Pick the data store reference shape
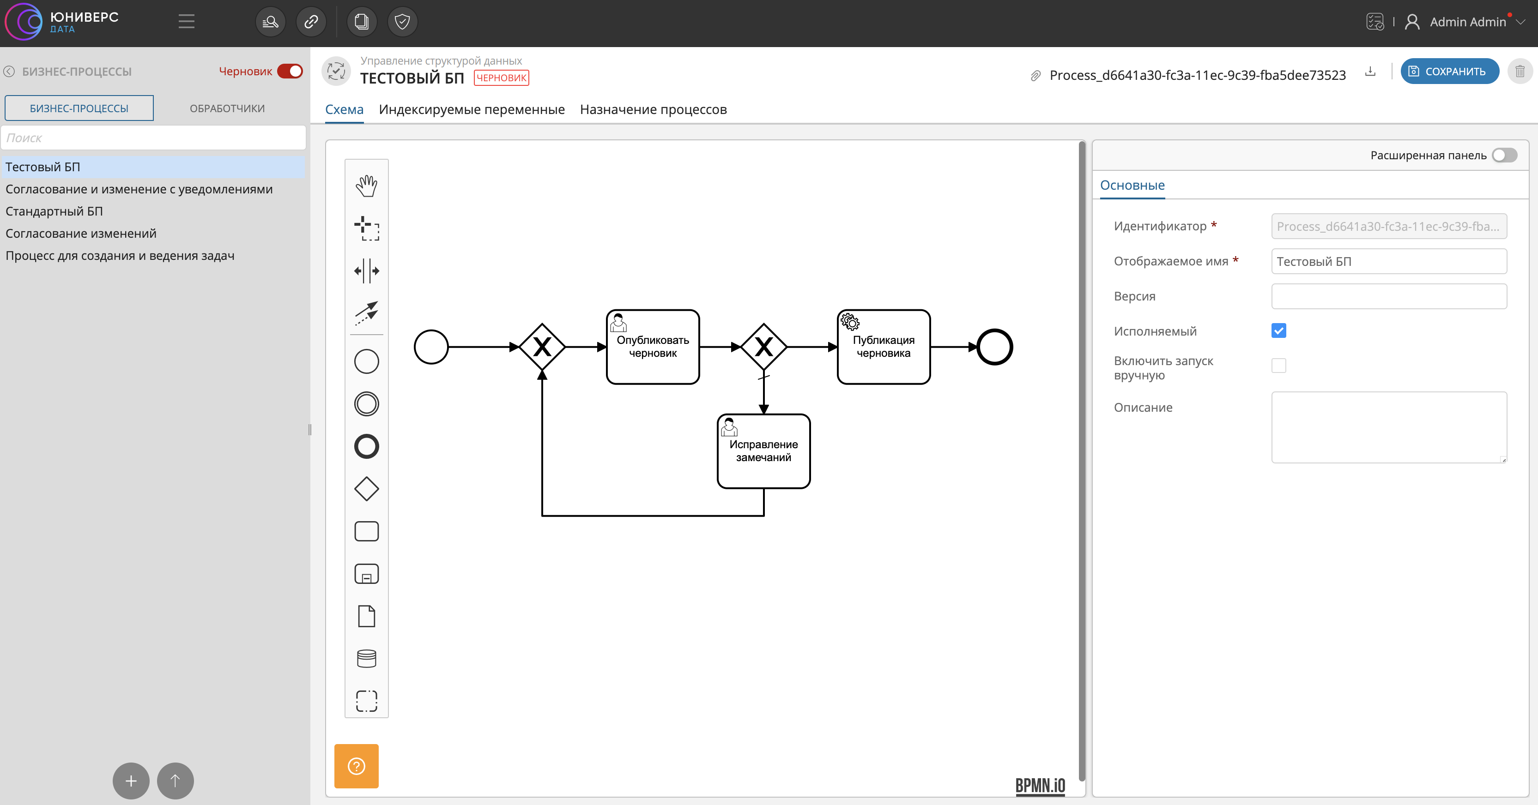 point(366,658)
